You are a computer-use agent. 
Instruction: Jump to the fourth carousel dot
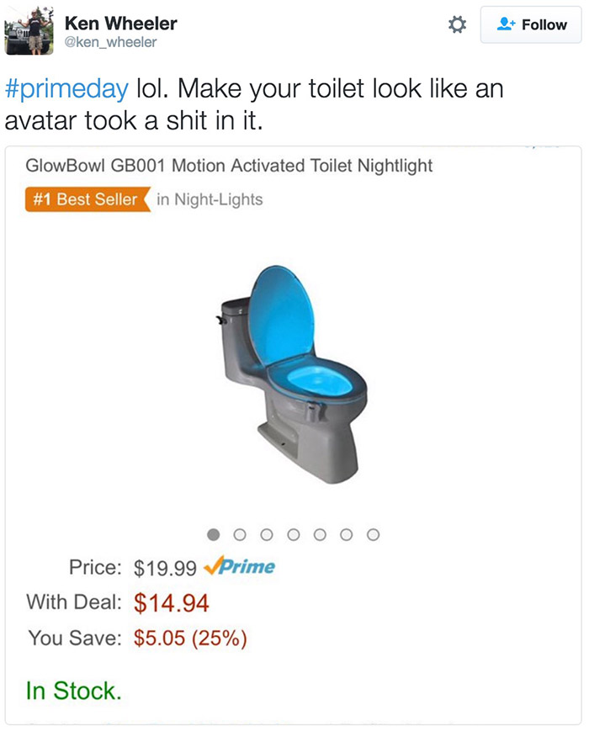click(294, 533)
